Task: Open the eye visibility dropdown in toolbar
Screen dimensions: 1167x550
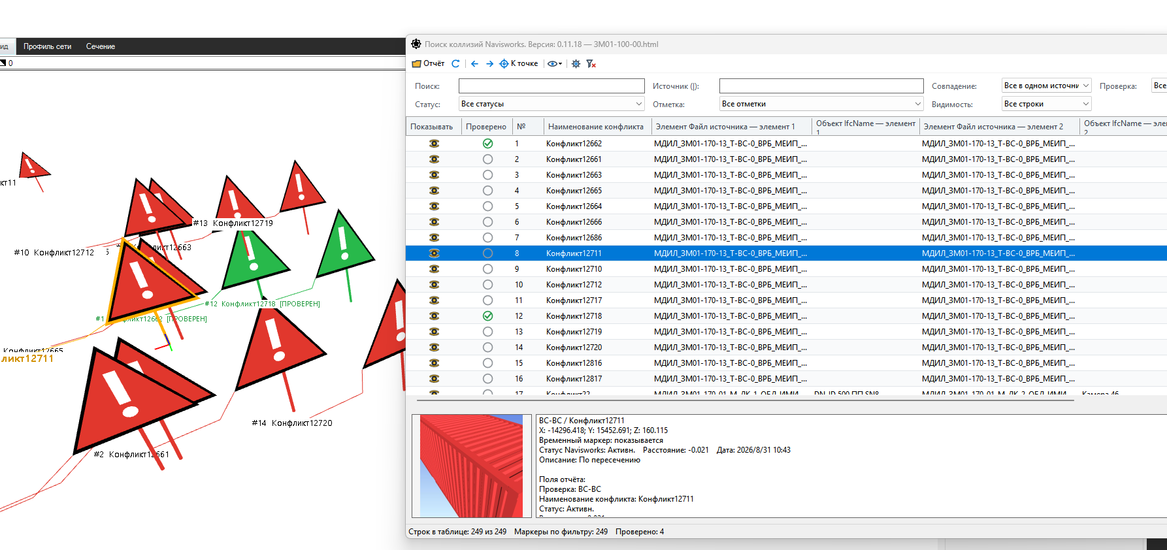Action: [555, 63]
